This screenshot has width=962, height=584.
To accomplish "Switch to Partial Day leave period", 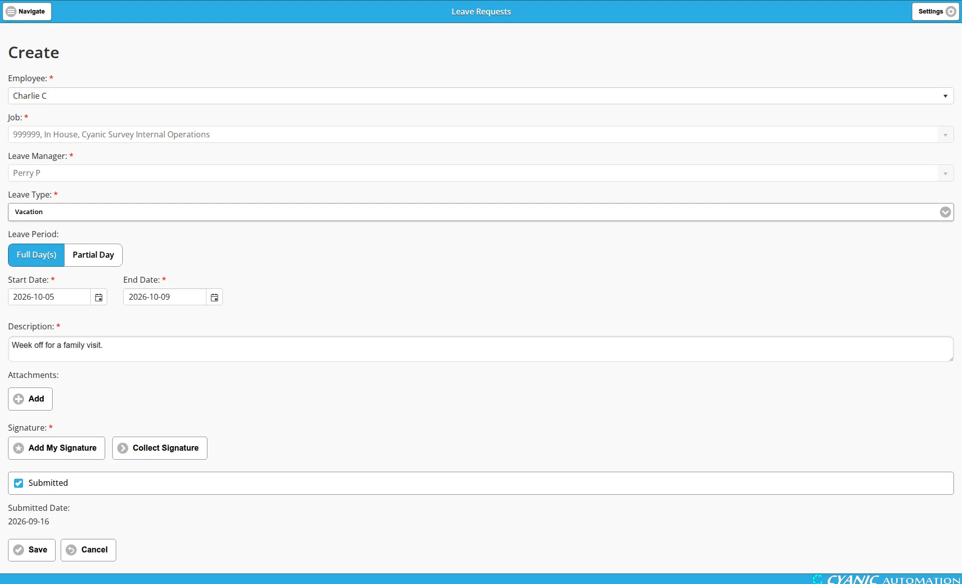I will tap(93, 255).
